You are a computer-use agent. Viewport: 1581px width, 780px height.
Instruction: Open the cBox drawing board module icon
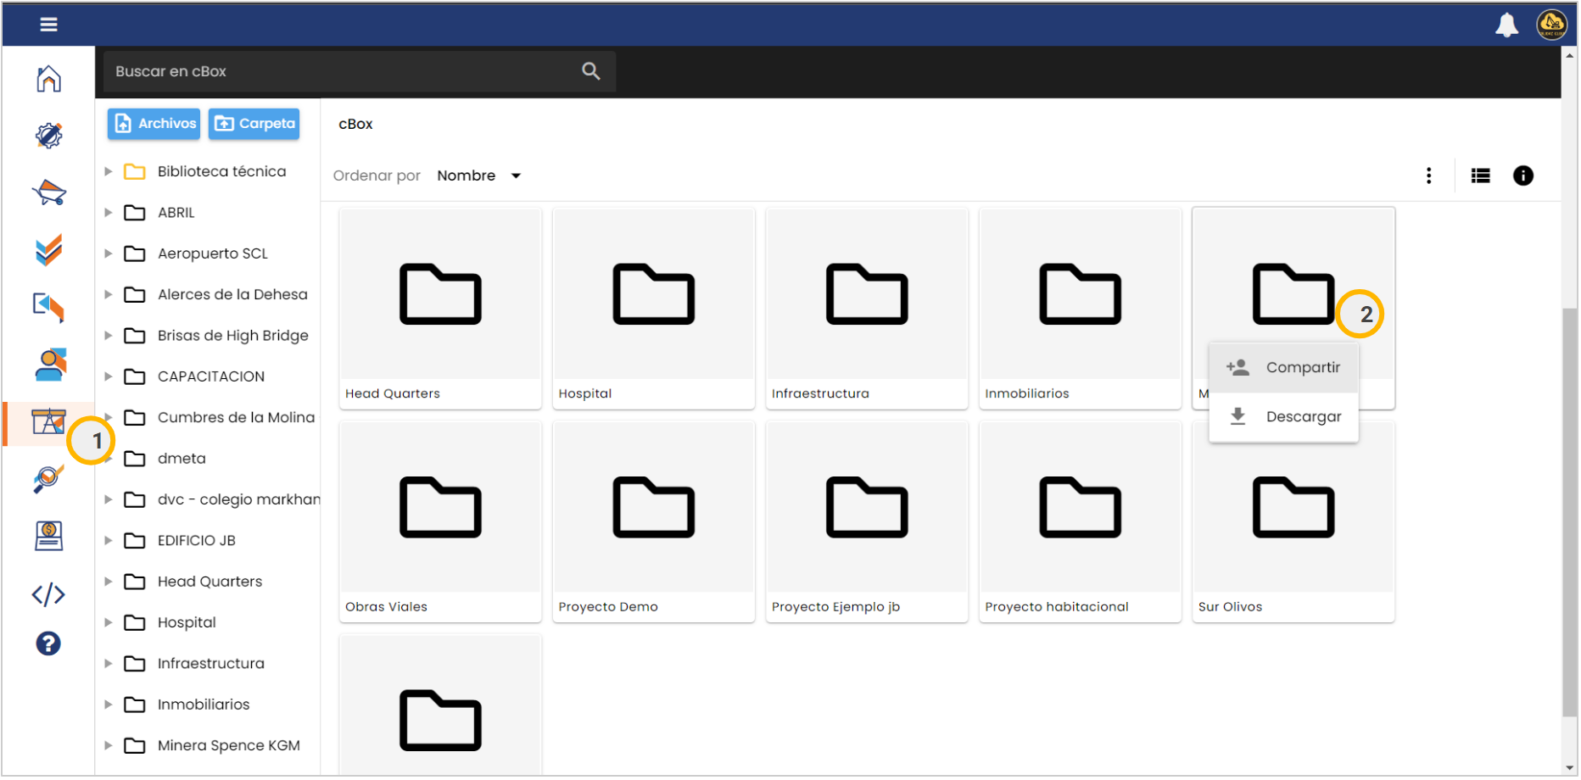48,421
